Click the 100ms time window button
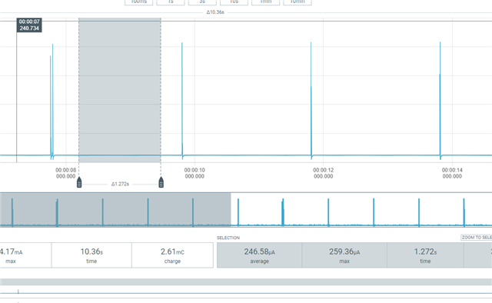The image size is (492, 303). click(x=138, y=2)
